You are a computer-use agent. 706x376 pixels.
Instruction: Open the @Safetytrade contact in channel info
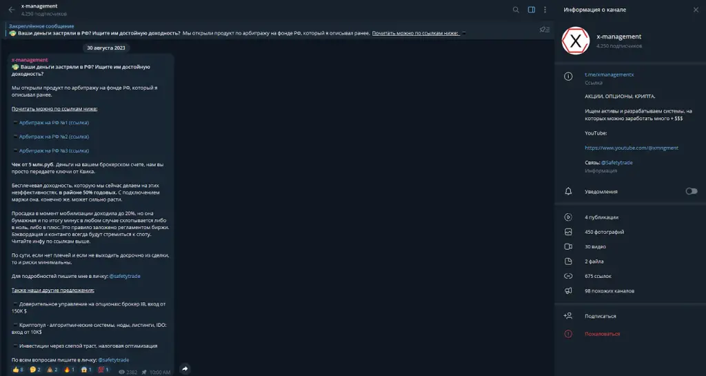tap(616, 163)
